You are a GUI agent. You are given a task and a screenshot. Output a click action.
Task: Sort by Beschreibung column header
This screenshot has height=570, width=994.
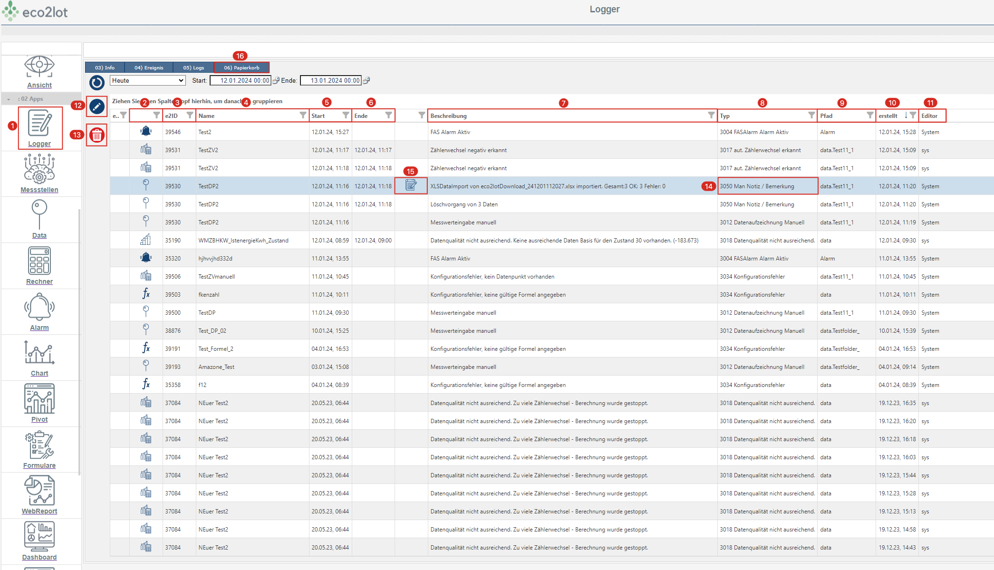tap(448, 116)
